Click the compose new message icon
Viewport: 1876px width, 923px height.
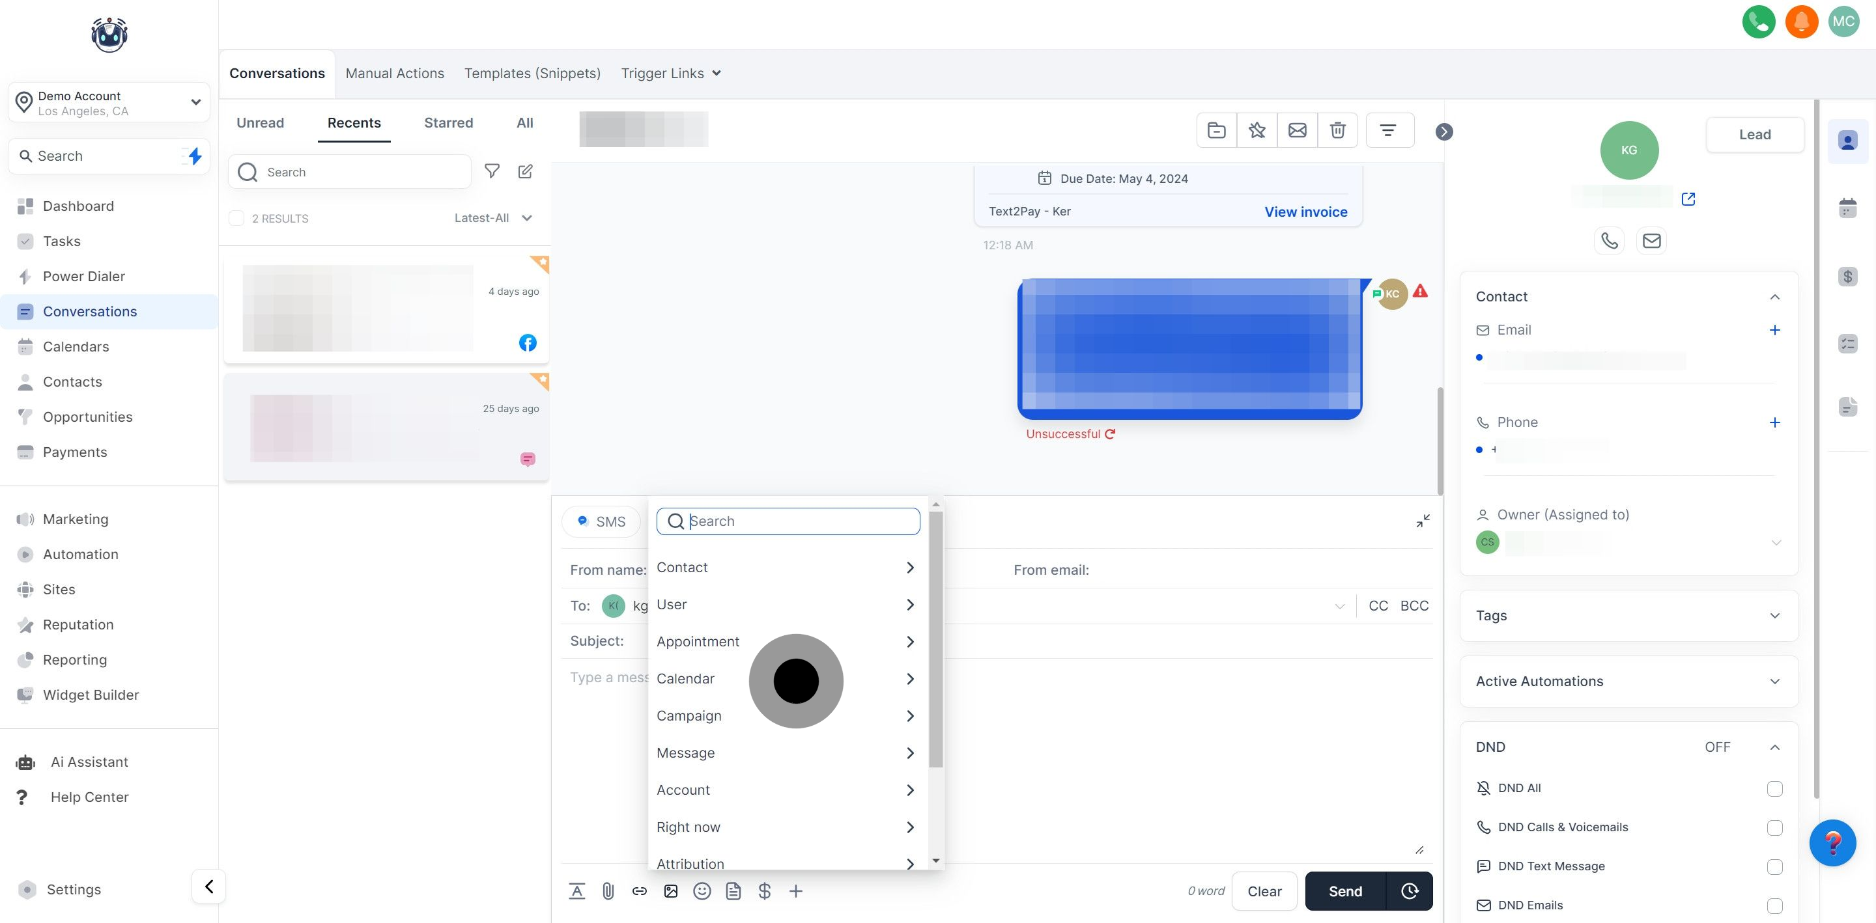pos(525,172)
